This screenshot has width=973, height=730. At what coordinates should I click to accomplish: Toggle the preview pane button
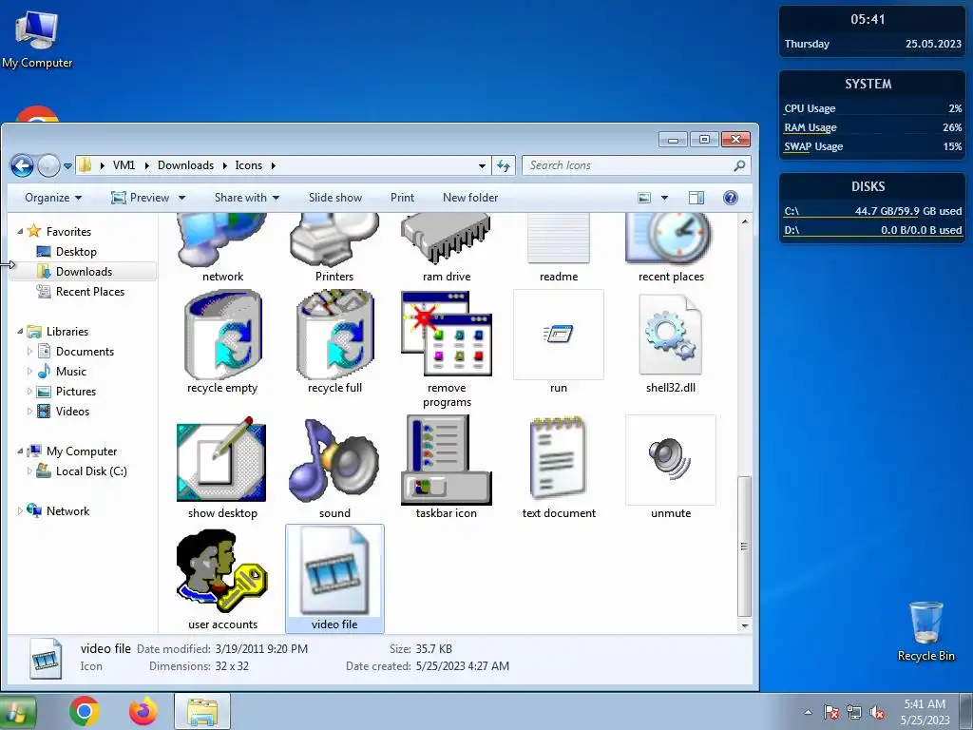(x=696, y=198)
